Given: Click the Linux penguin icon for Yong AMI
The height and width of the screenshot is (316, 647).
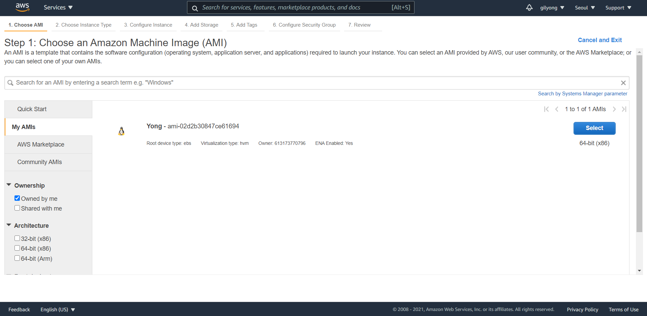Looking at the screenshot, I should (121, 131).
